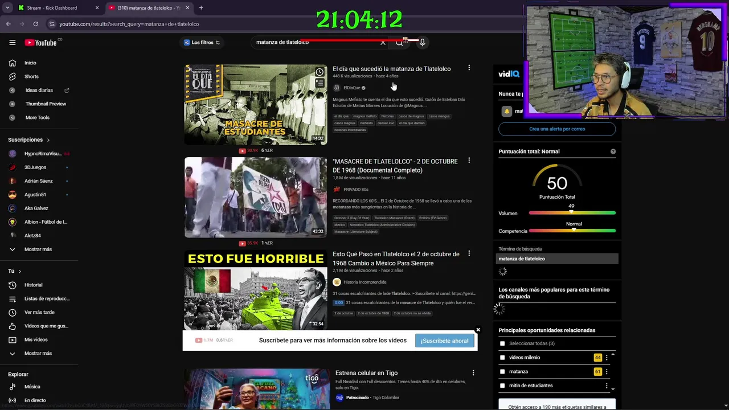Viewport: 729px width, 410px height.
Task: Open Vídeos que me gustan
Action: 46,326
